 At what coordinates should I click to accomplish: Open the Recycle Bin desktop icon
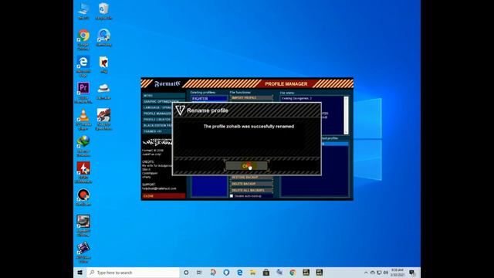pyautogui.click(x=103, y=12)
